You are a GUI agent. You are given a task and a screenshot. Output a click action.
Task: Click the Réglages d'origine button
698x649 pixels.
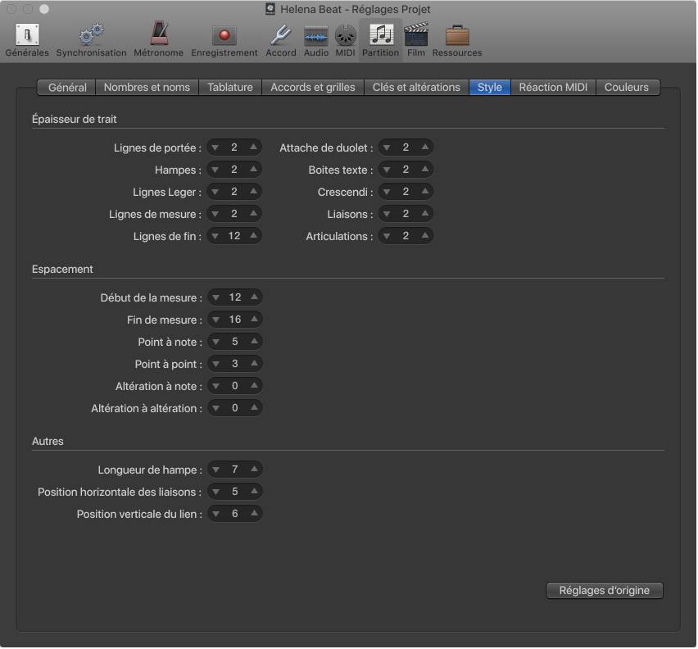(605, 591)
